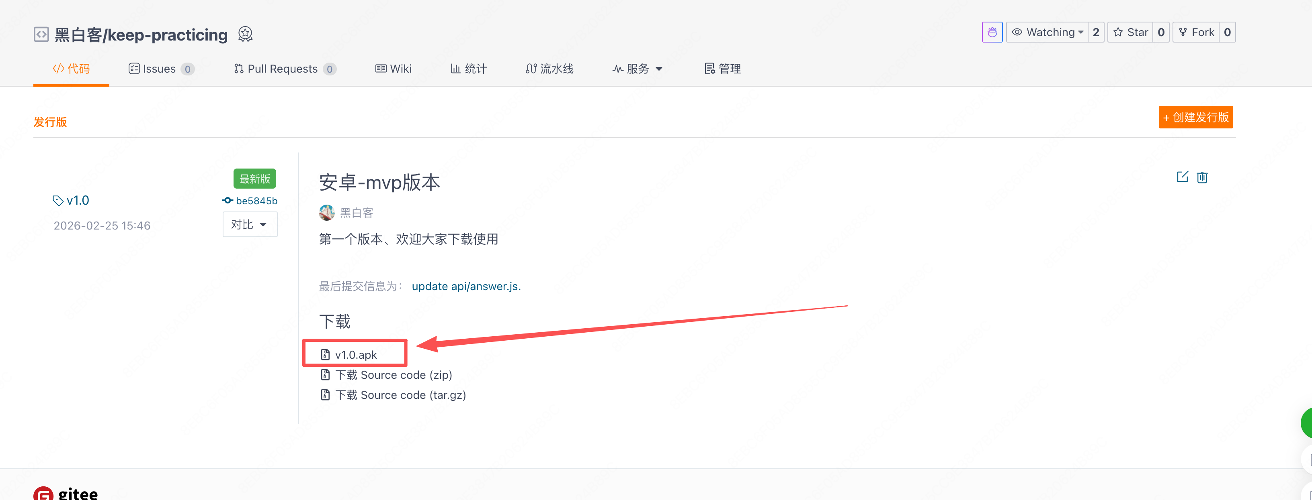Click the delete release trash icon
This screenshot has height=500, width=1312.
point(1202,177)
